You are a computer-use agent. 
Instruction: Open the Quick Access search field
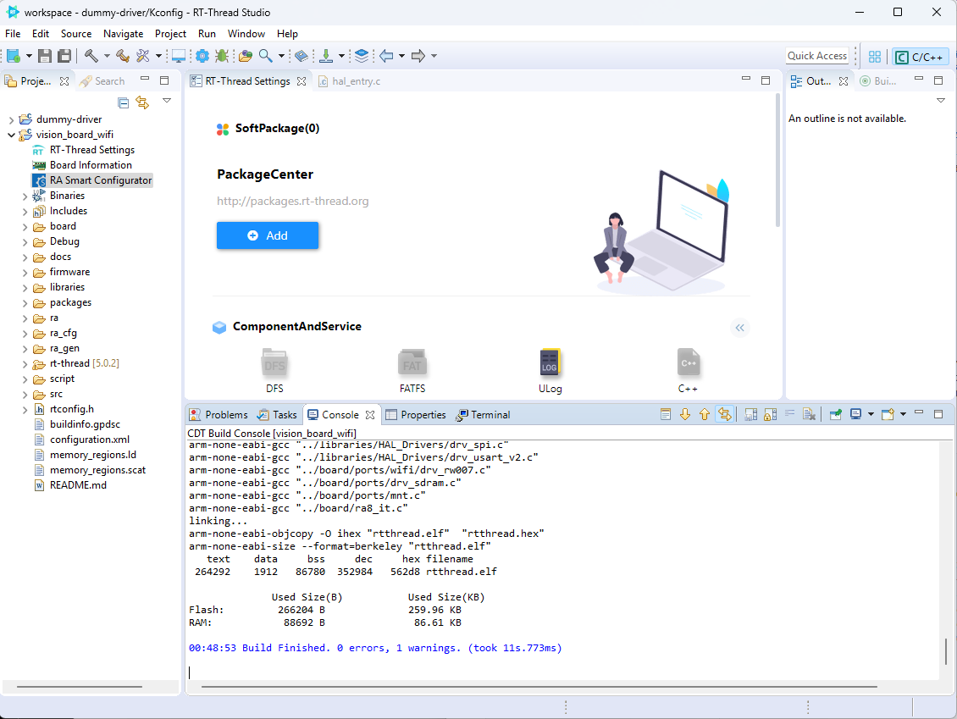(816, 56)
